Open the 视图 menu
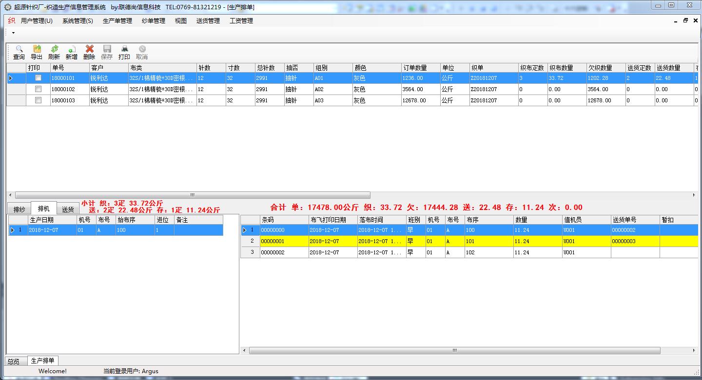This screenshot has width=702, height=380. pos(181,20)
